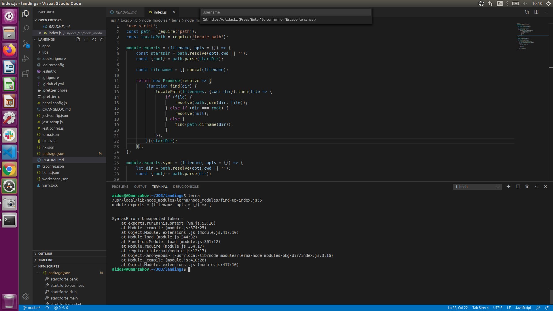Switch to README.md editor tab
Viewport: 553px width, 311px height.
click(126, 12)
